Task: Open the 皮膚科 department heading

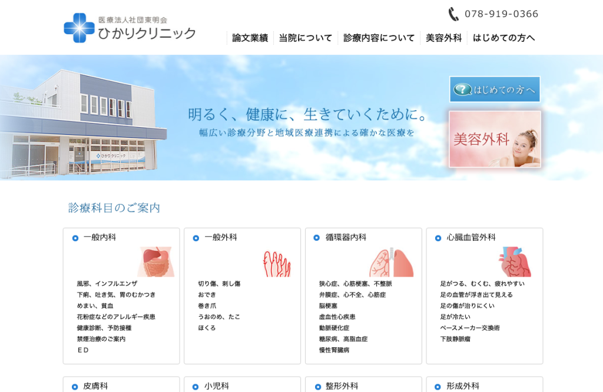Action: pos(95,386)
